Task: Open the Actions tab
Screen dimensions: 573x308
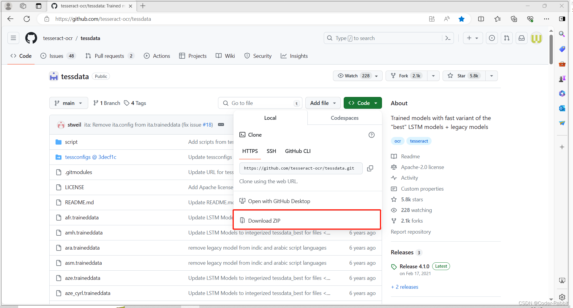Action: pos(157,56)
